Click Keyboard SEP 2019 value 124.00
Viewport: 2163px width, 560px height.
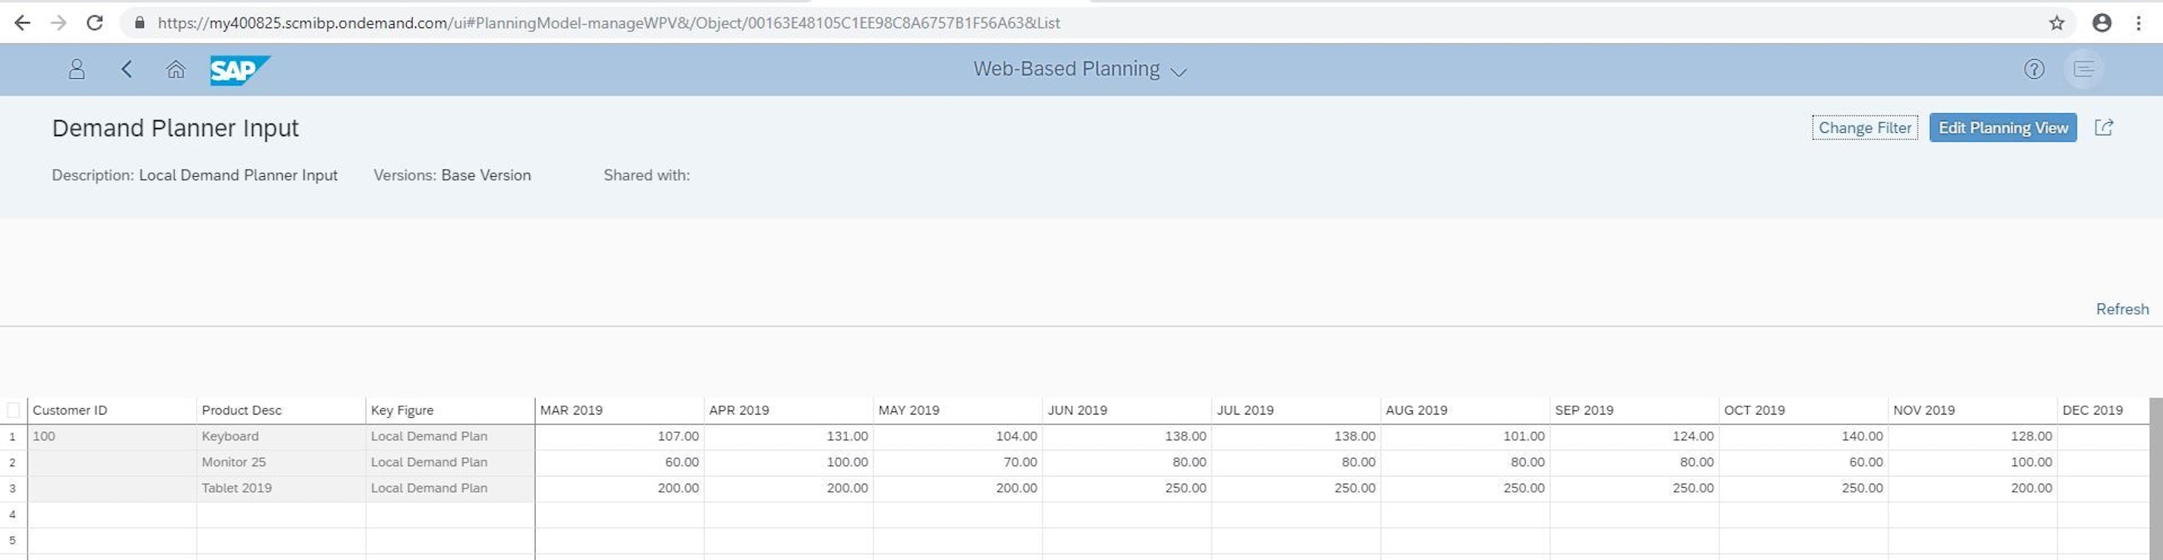tap(1635, 436)
